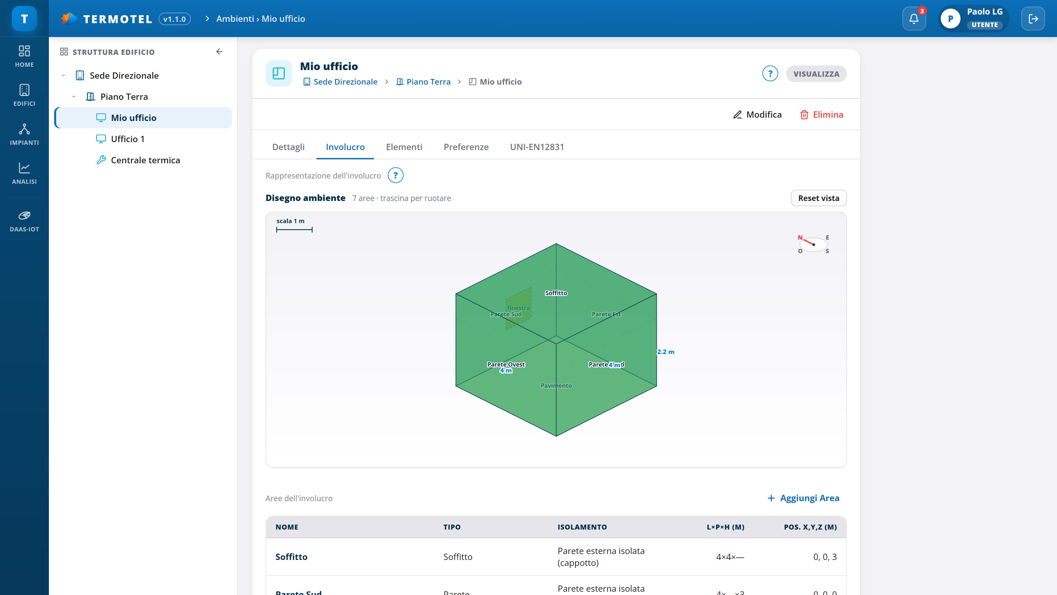Screen dimensions: 1057x595
Task: Click the Elimina delete button
Action: coord(821,115)
